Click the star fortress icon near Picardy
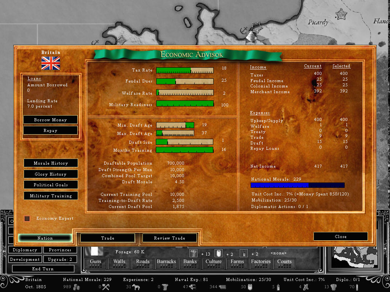 tap(341, 14)
